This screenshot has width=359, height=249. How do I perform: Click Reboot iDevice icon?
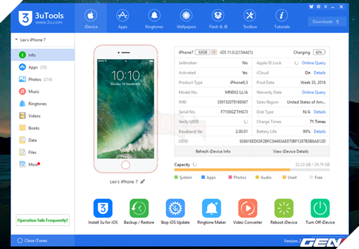click(x=284, y=208)
